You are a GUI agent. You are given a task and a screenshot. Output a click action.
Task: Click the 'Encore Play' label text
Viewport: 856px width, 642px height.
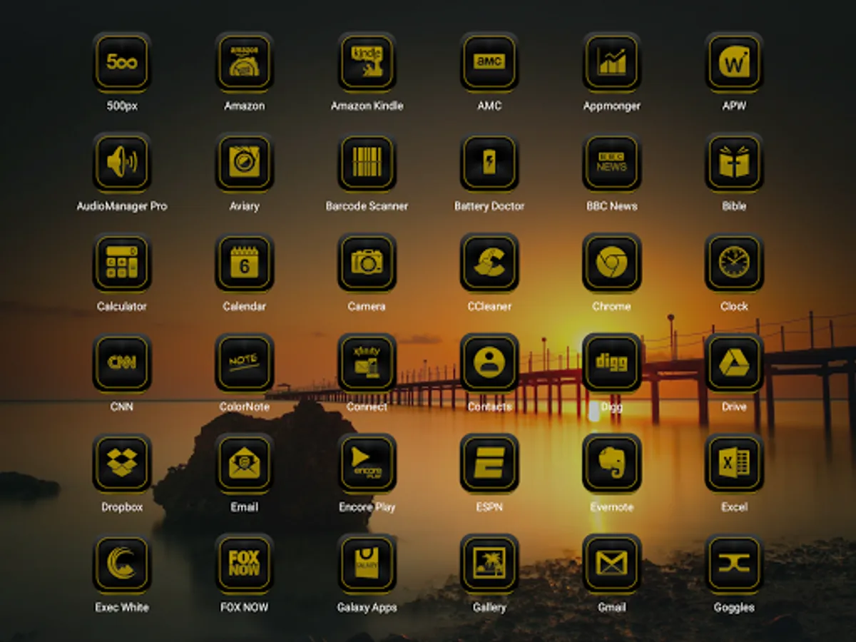click(367, 507)
